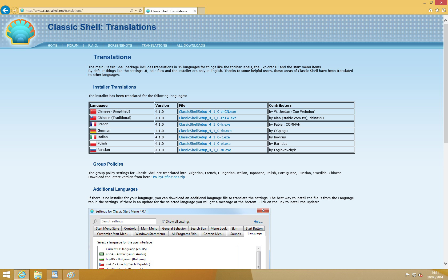The width and height of the screenshot is (448, 280).
Task: Click the text 'by Fabien COMMAN'
Action: [x=285, y=125]
